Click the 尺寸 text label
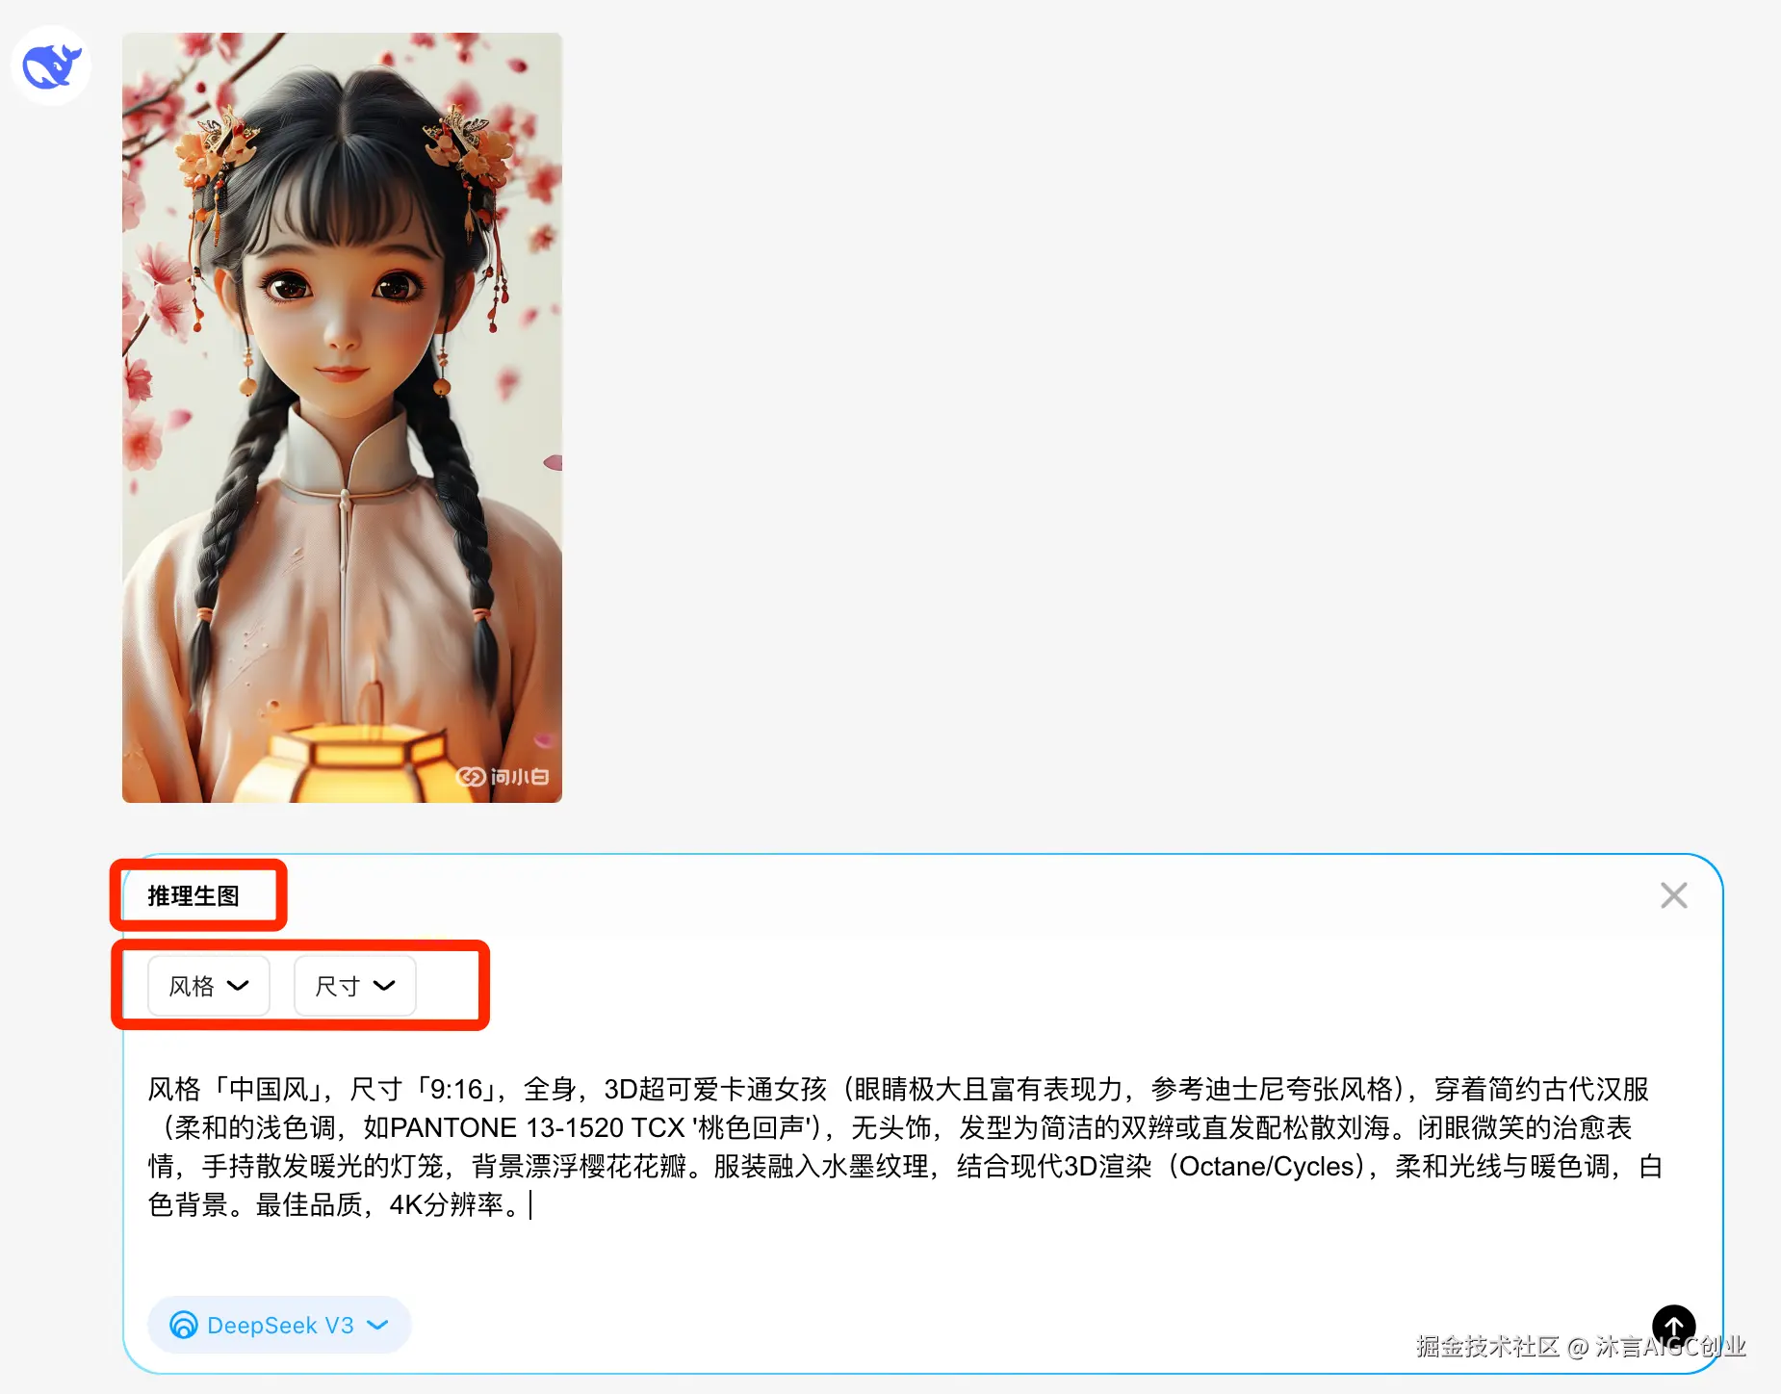This screenshot has width=1781, height=1394. point(338,986)
